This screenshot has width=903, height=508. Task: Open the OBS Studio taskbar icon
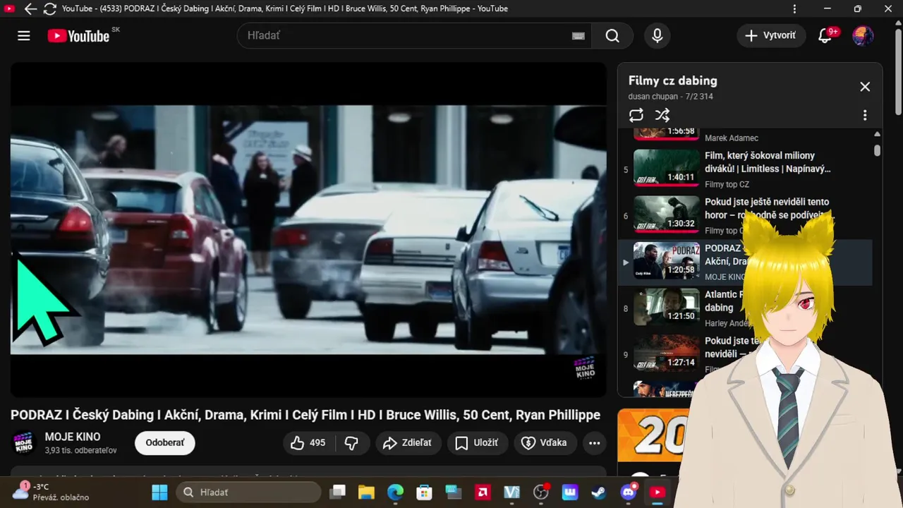click(541, 492)
